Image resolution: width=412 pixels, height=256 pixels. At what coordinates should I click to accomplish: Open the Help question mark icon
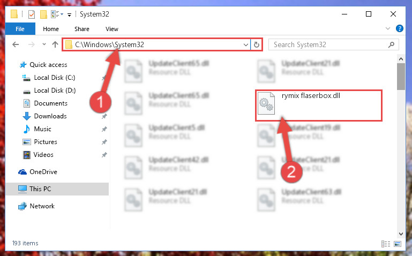399,28
